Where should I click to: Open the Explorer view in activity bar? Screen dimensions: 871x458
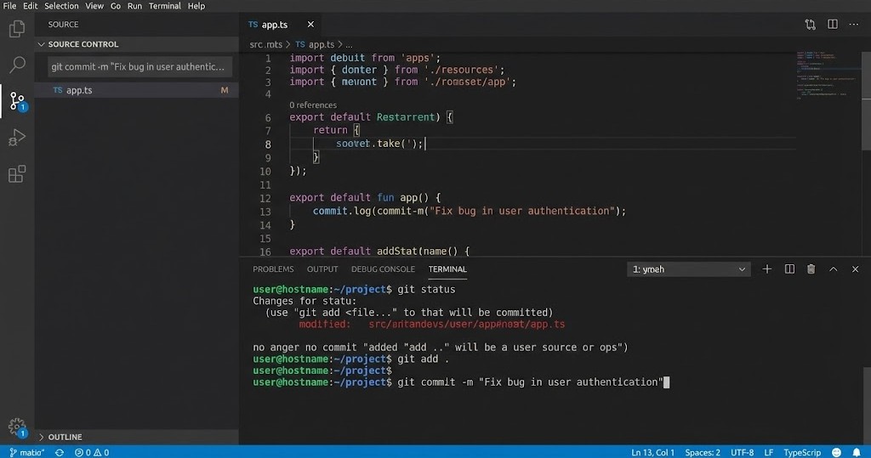17,28
